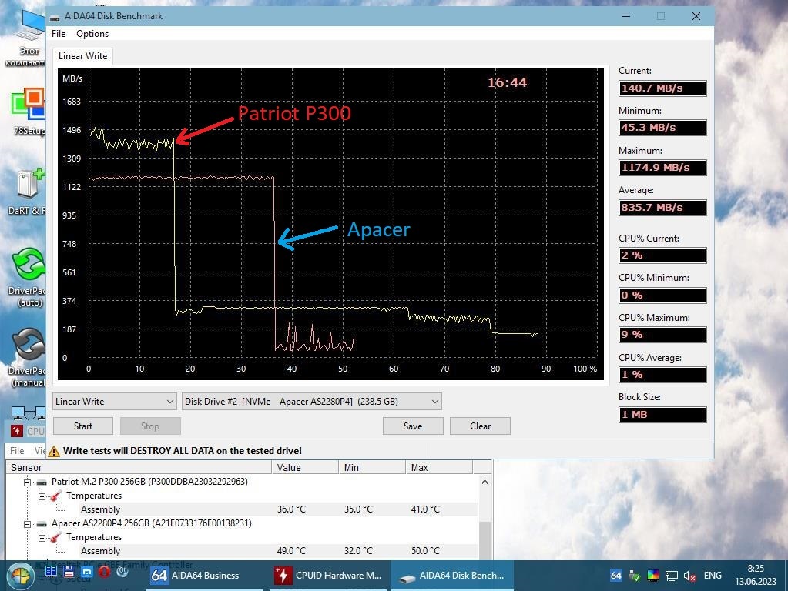Click thermometer icon under Patriot Temperatures
Viewport: 788px width, 591px height.
[55, 496]
